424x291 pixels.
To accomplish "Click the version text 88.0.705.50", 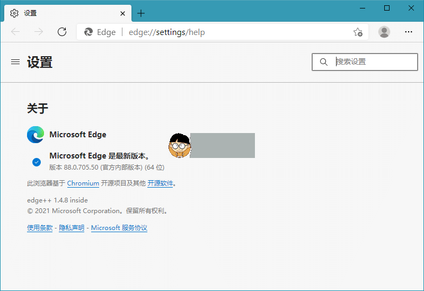I will coord(81,167).
